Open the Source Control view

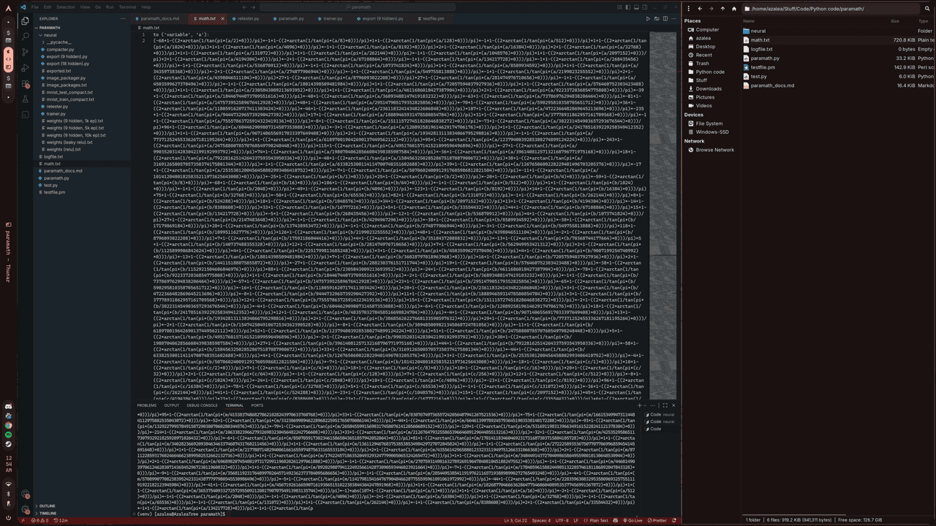click(x=25, y=51)
